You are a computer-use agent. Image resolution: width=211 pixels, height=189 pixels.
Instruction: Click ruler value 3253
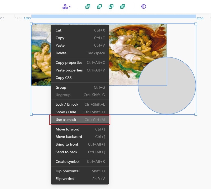coord(200,18)
